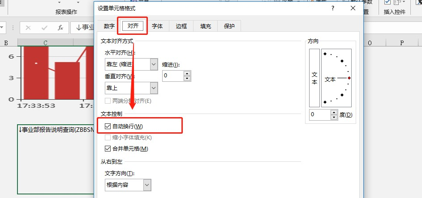The width and height of the screenshot is (422, 198).
Task: Select column C header
Action: [x=45, y=43]
